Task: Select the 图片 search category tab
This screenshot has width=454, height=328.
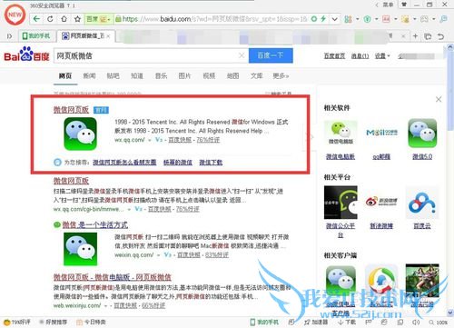Action: pos(184,75)
